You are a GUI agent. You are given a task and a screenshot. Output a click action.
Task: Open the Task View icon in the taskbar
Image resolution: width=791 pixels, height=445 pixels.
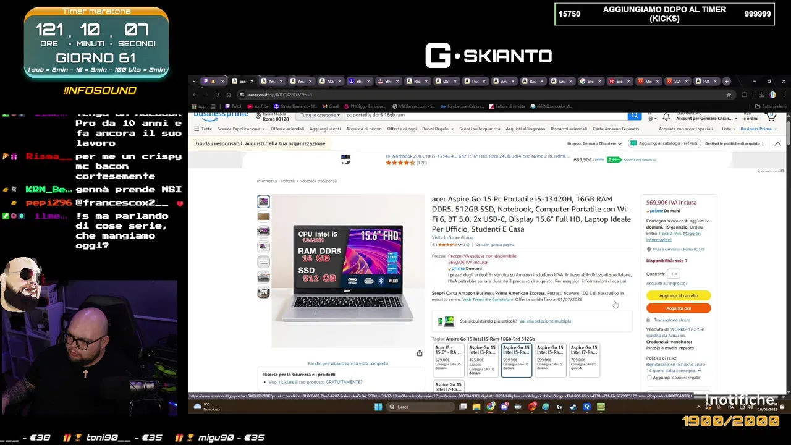tap(463, 407)
